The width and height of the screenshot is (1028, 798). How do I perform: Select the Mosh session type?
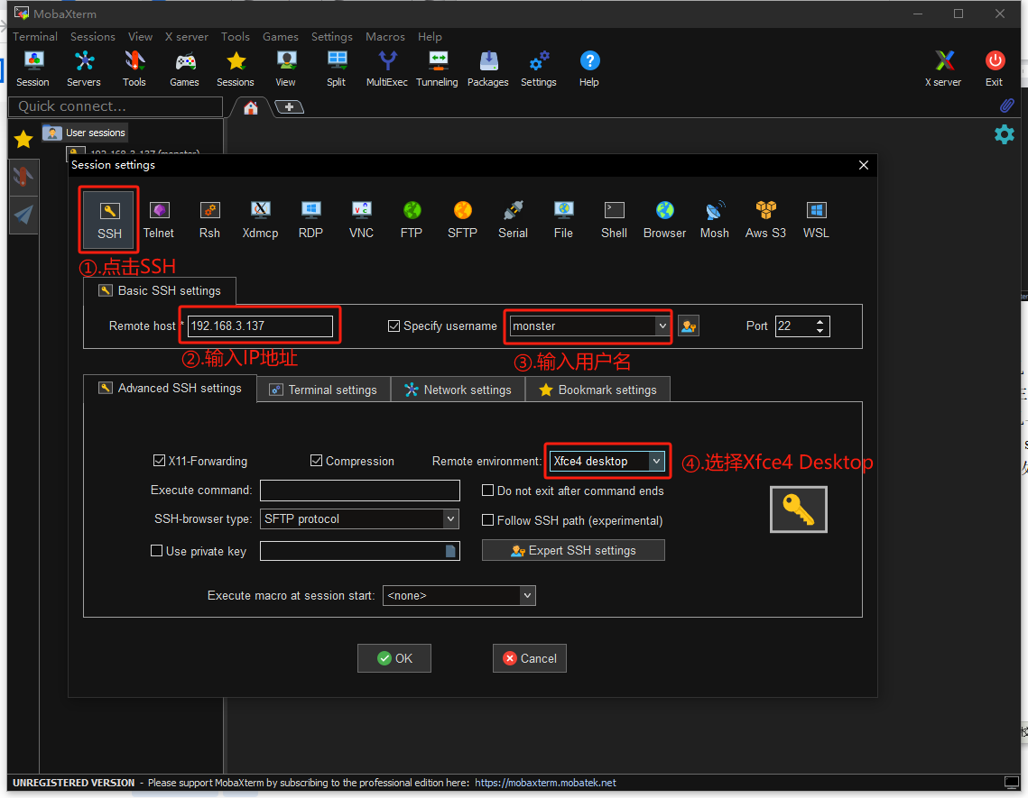(x=715, y=220)
